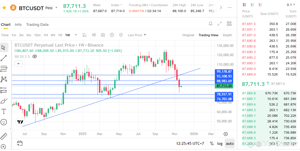Viewport: 300px width, 151px height.
Task: Select the XABCD pattern tool
Action: (4, 79)
